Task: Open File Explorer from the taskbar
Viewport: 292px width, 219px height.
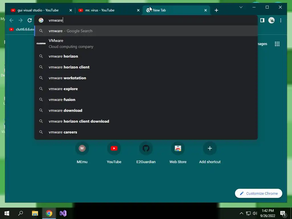Action: point(35,213)
